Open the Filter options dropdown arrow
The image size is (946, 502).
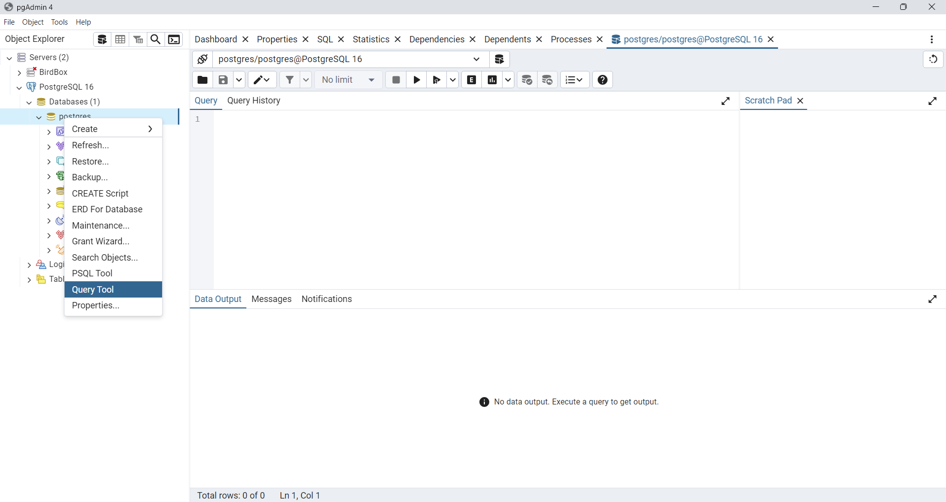[306, 80]
